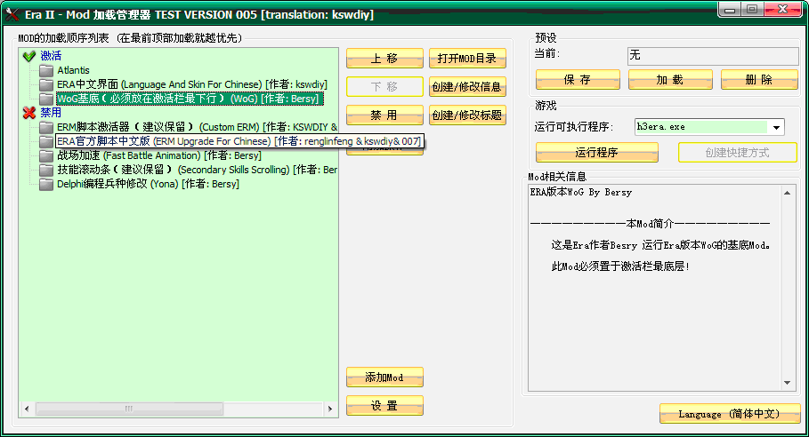This screenshot has height=437, width=809.
Task: Select Delphi编程兵种修改 (Yona) mod
Action: coord(148,184)
